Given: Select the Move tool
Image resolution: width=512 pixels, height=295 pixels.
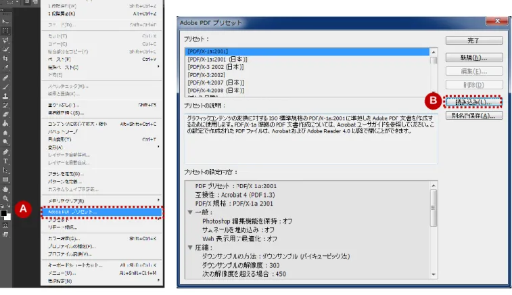Looking at the screenshot, I should click(5, 22).
